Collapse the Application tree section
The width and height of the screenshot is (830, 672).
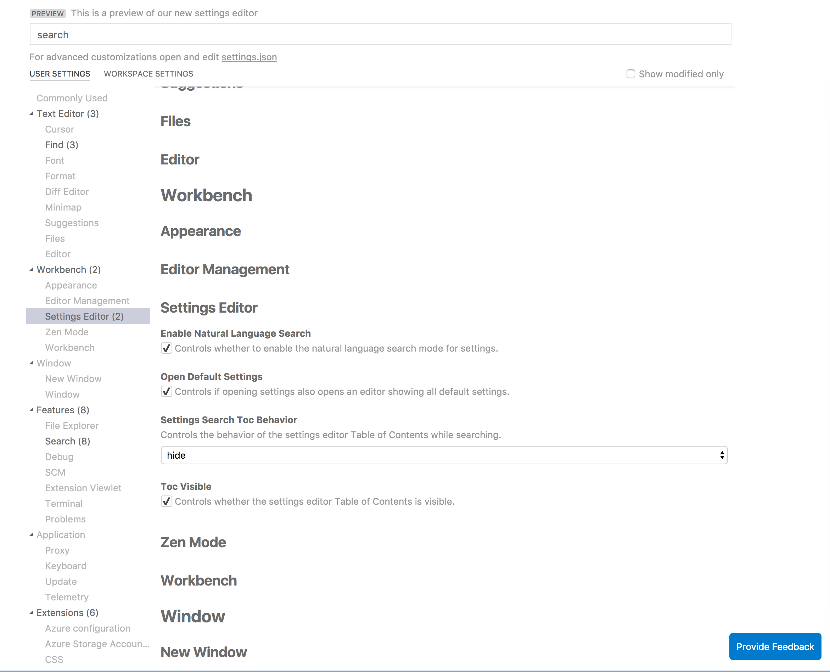point(32,534)
